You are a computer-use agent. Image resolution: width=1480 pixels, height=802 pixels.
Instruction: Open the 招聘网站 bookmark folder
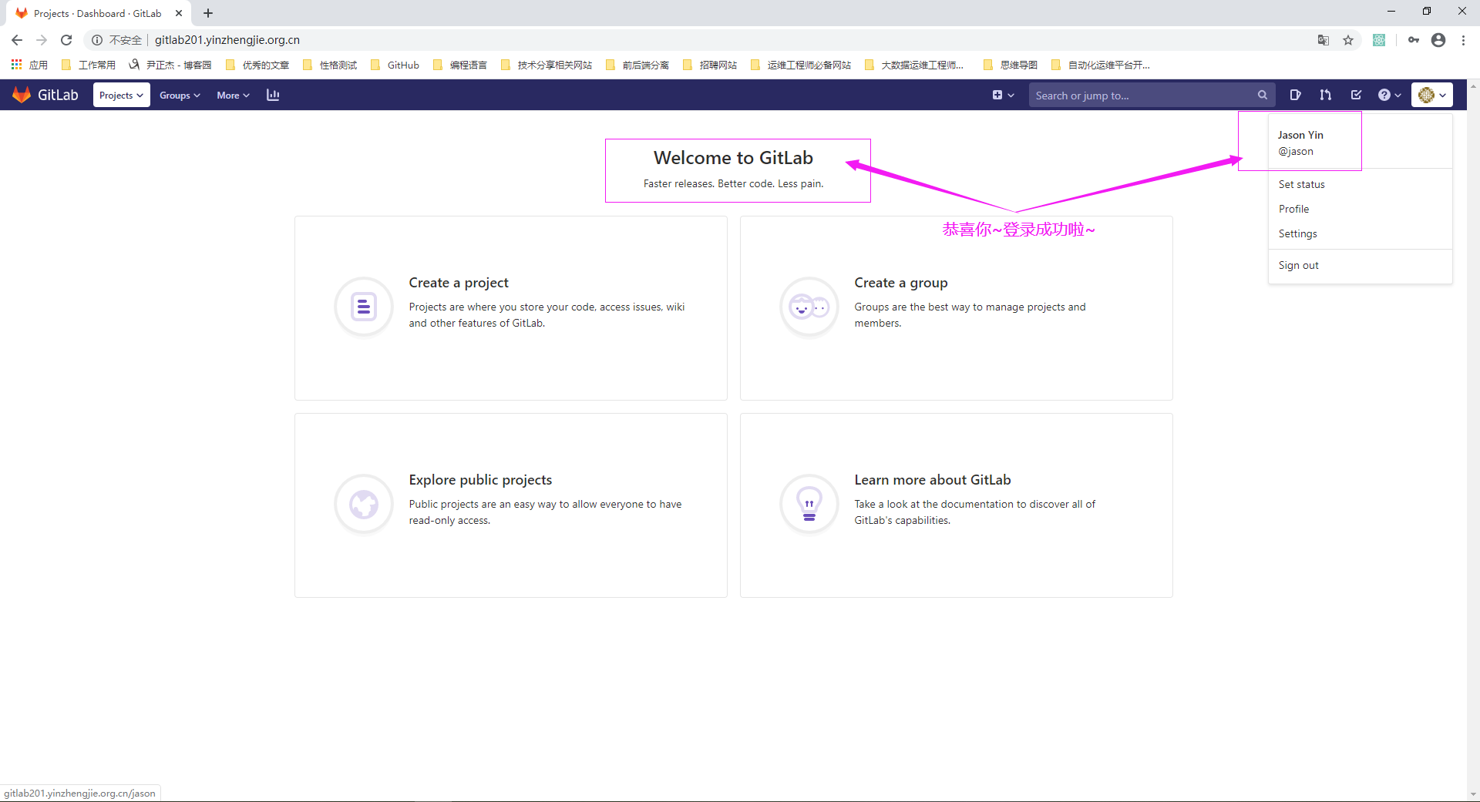pos(710,65)
